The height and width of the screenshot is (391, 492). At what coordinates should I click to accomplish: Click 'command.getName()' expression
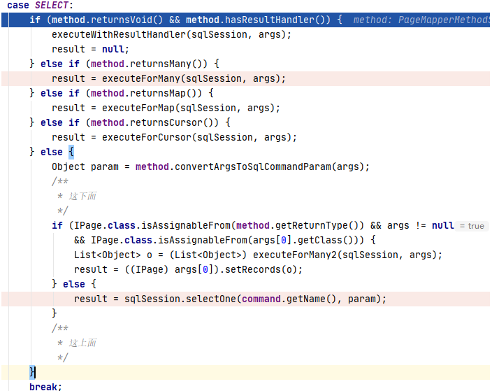(x=289, y=299)
